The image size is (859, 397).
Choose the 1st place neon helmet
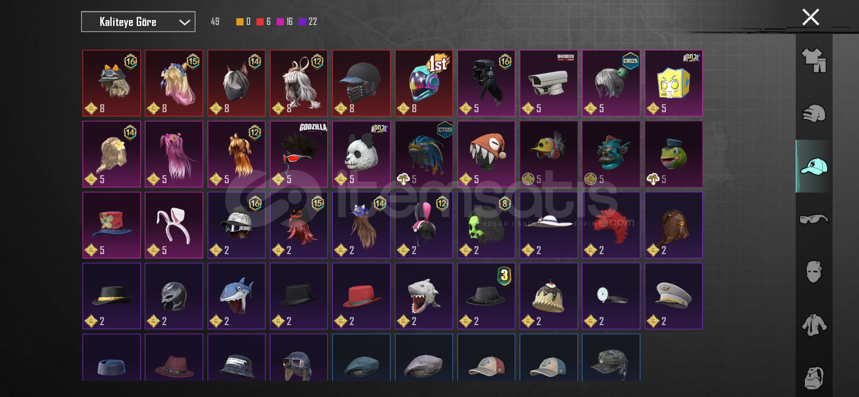424,83
